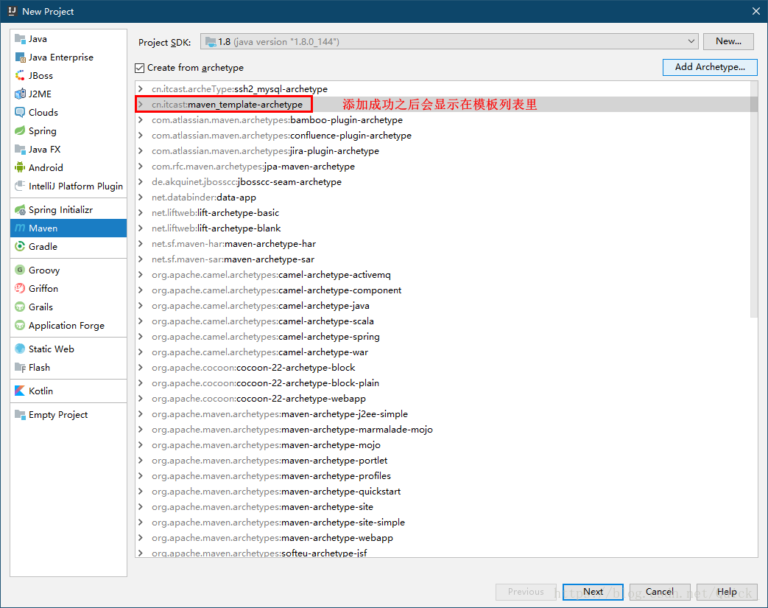Click the Kotlin icon
This screenshot has width=768, height=608.
tap(20, 391)
